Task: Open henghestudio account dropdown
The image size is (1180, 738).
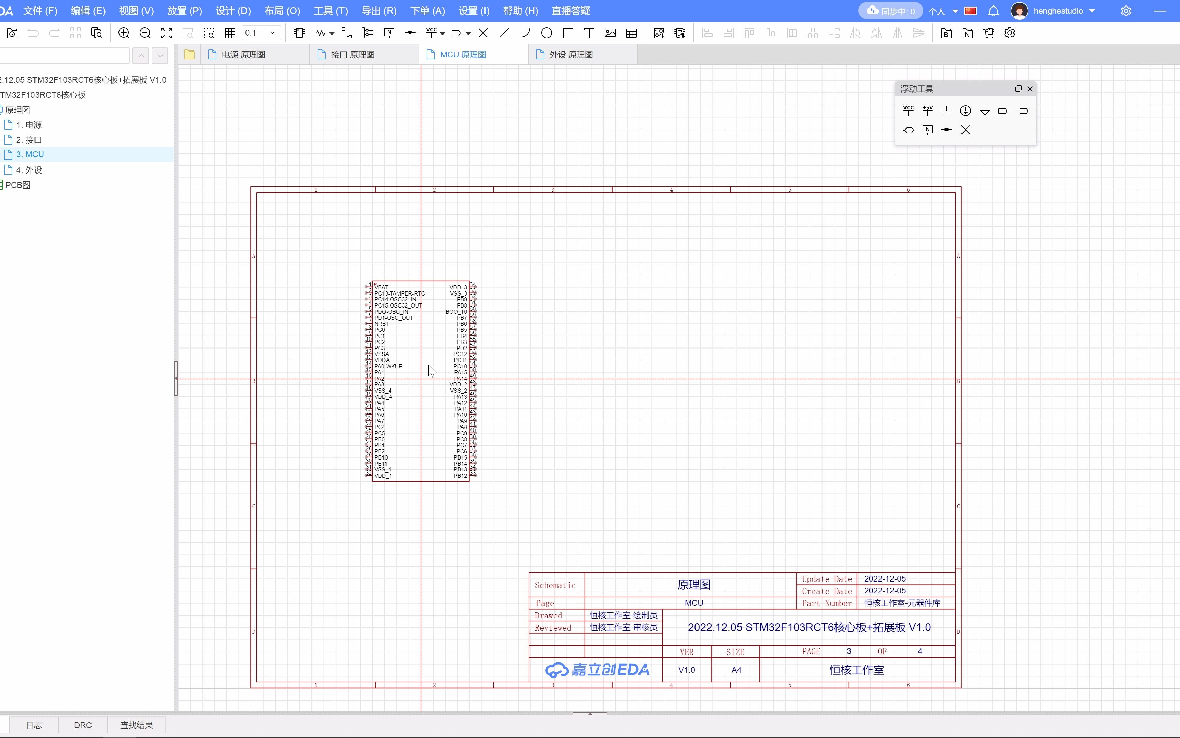Action: point(1092,11)
